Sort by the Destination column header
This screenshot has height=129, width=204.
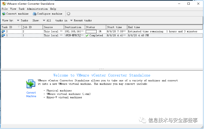(74, 27)
